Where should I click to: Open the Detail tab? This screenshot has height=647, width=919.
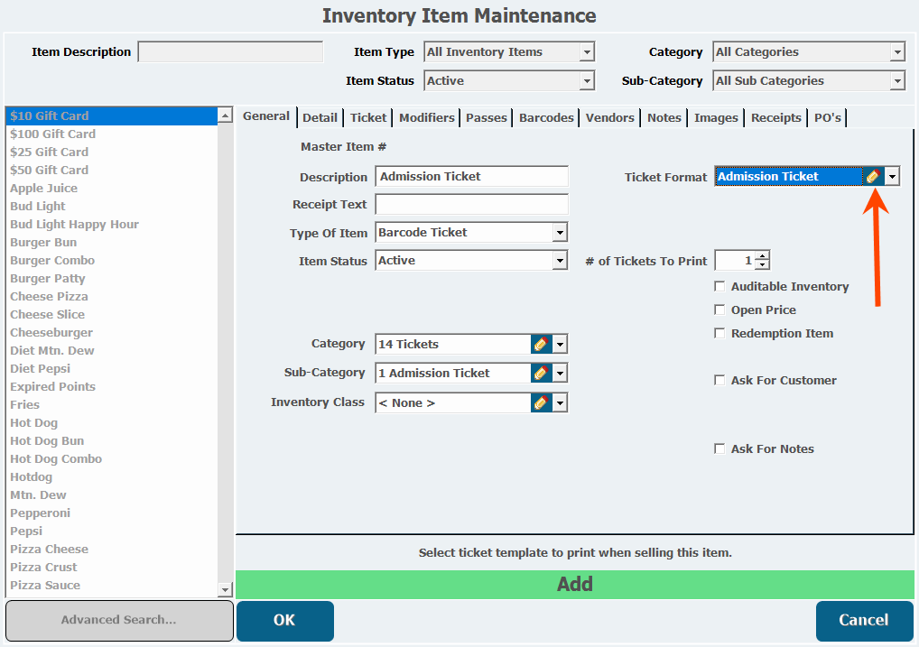coord(320,118)
